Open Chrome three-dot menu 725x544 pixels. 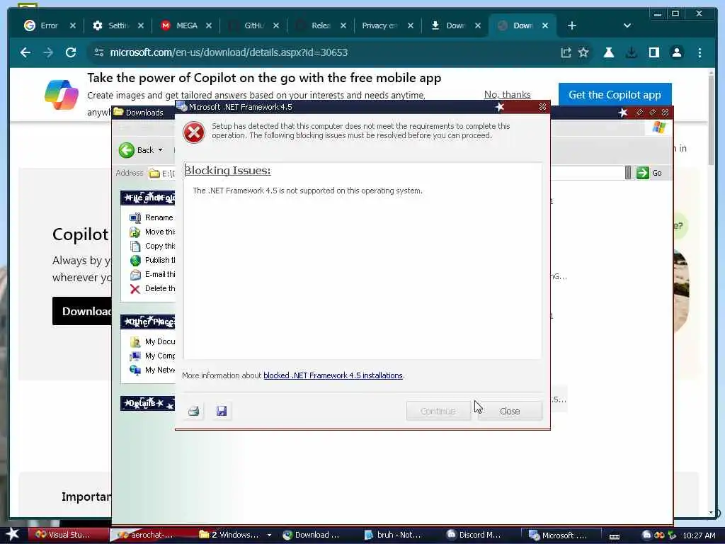[700, 52]
